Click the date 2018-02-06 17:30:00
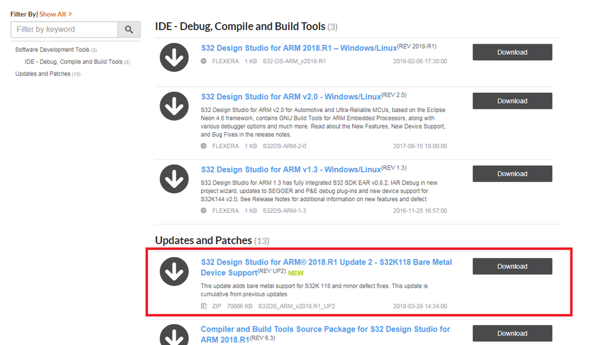The height and width of the screenshot is (345, 614). (x=420, y=61)
